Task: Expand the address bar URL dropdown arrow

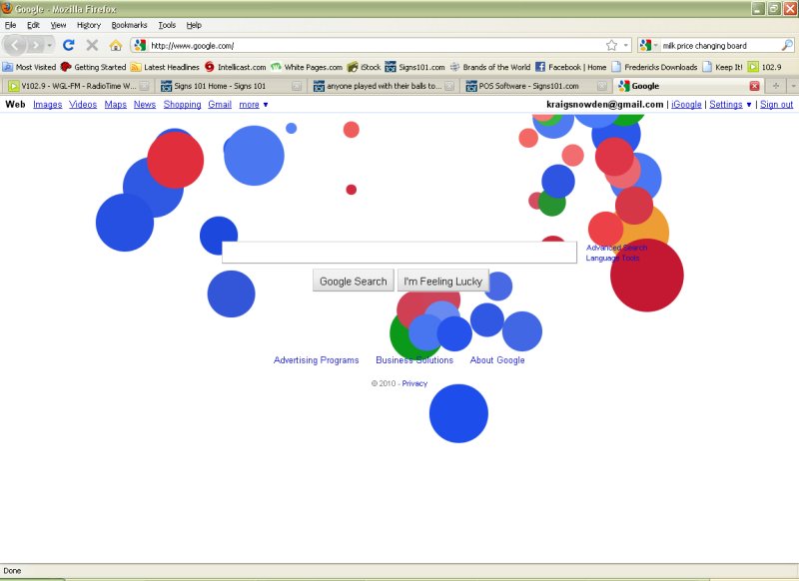Action: click(x=626, y=45)
